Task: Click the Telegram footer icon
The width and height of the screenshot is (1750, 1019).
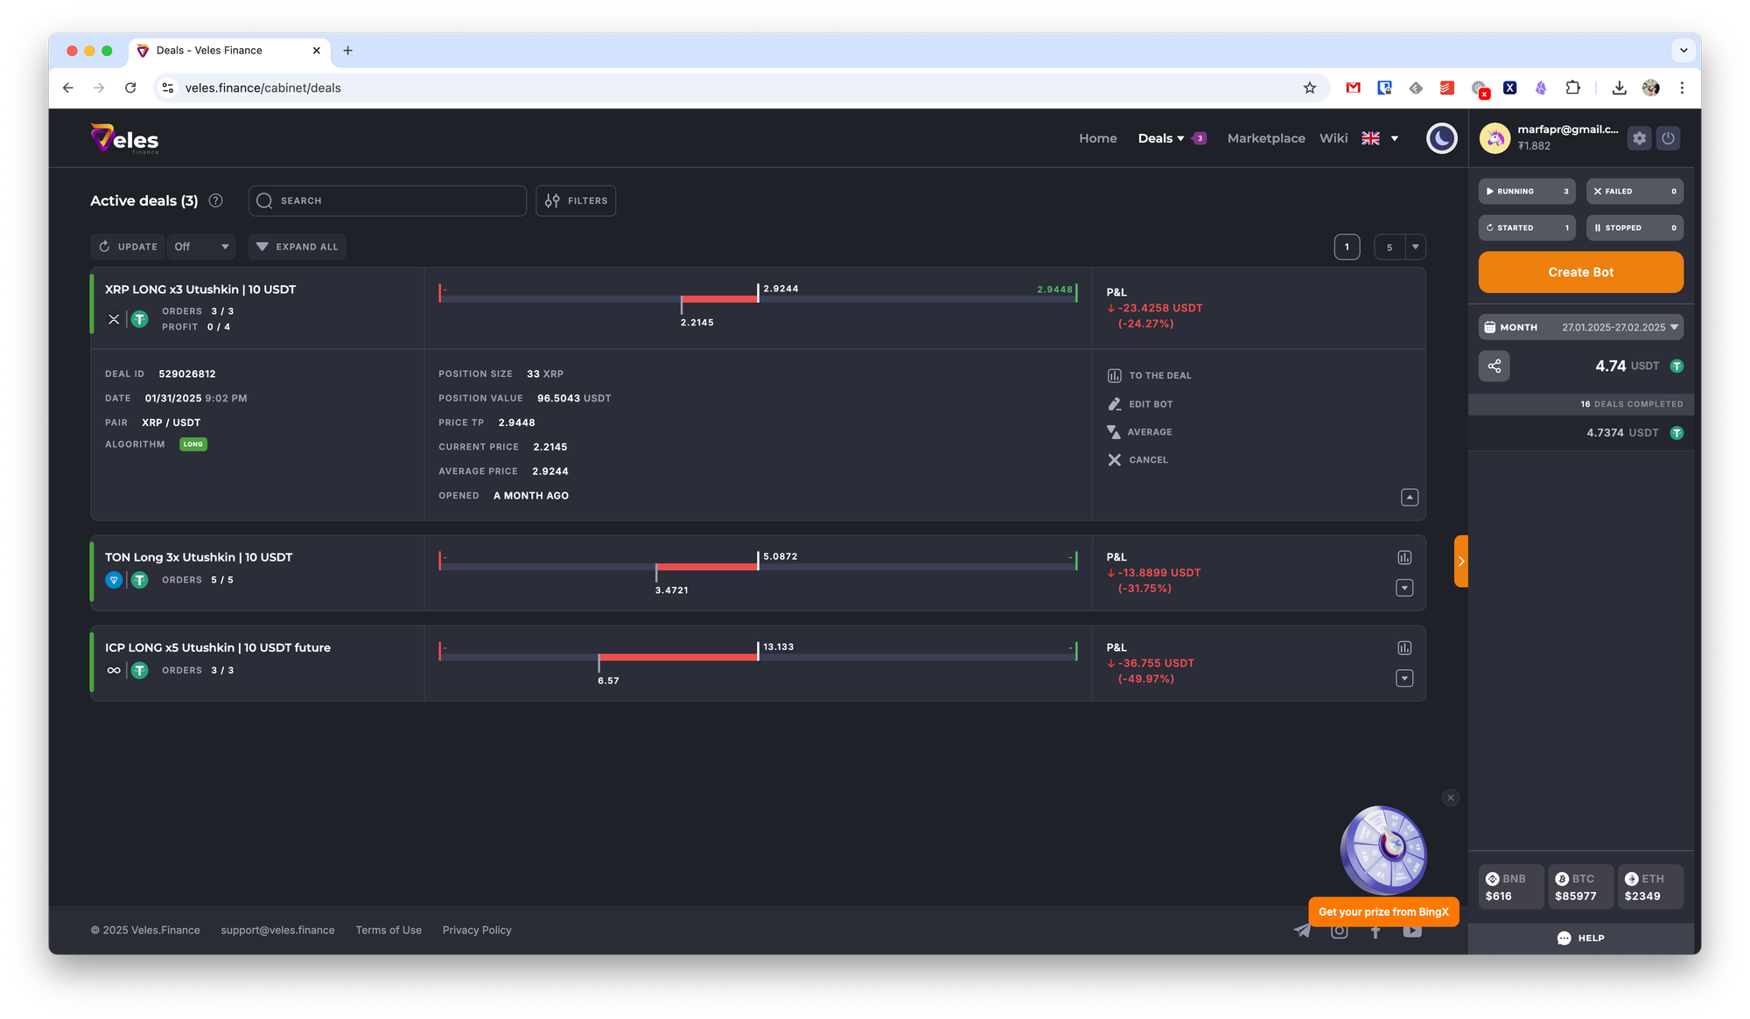Action: [1302, 931]
